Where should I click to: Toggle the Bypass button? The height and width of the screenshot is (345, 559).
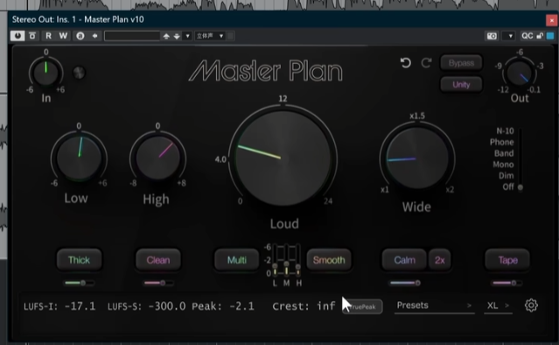[x=461, y=63]
